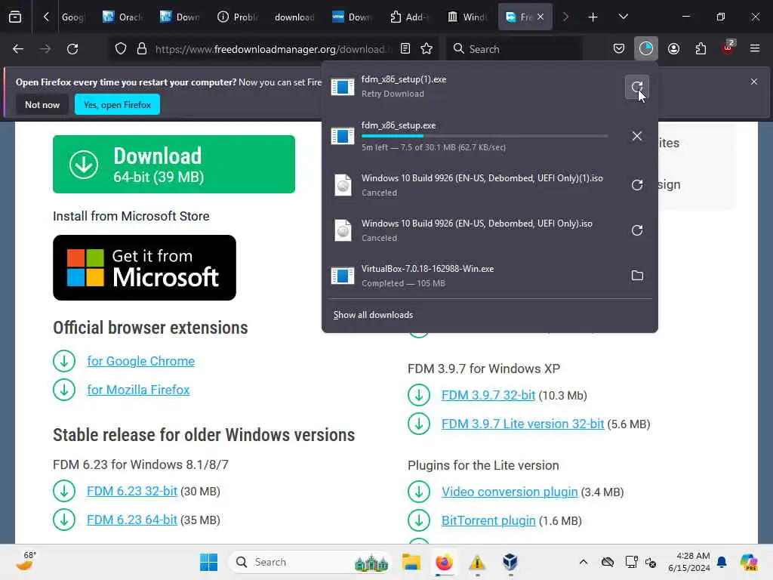Click the site padlock icon
Viewport: 773px width, 580px height.
click(x=142, y=49)
